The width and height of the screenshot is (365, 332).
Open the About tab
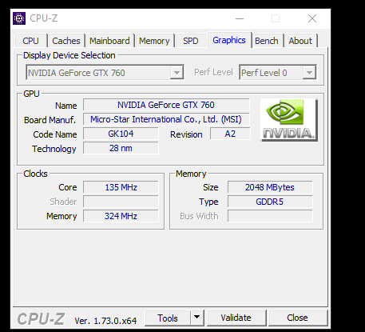pyautogui.click(x=300, y=41)
